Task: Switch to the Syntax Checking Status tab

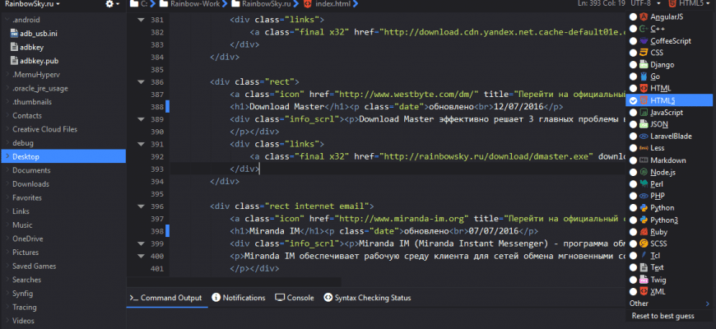Action: (367, 298)
